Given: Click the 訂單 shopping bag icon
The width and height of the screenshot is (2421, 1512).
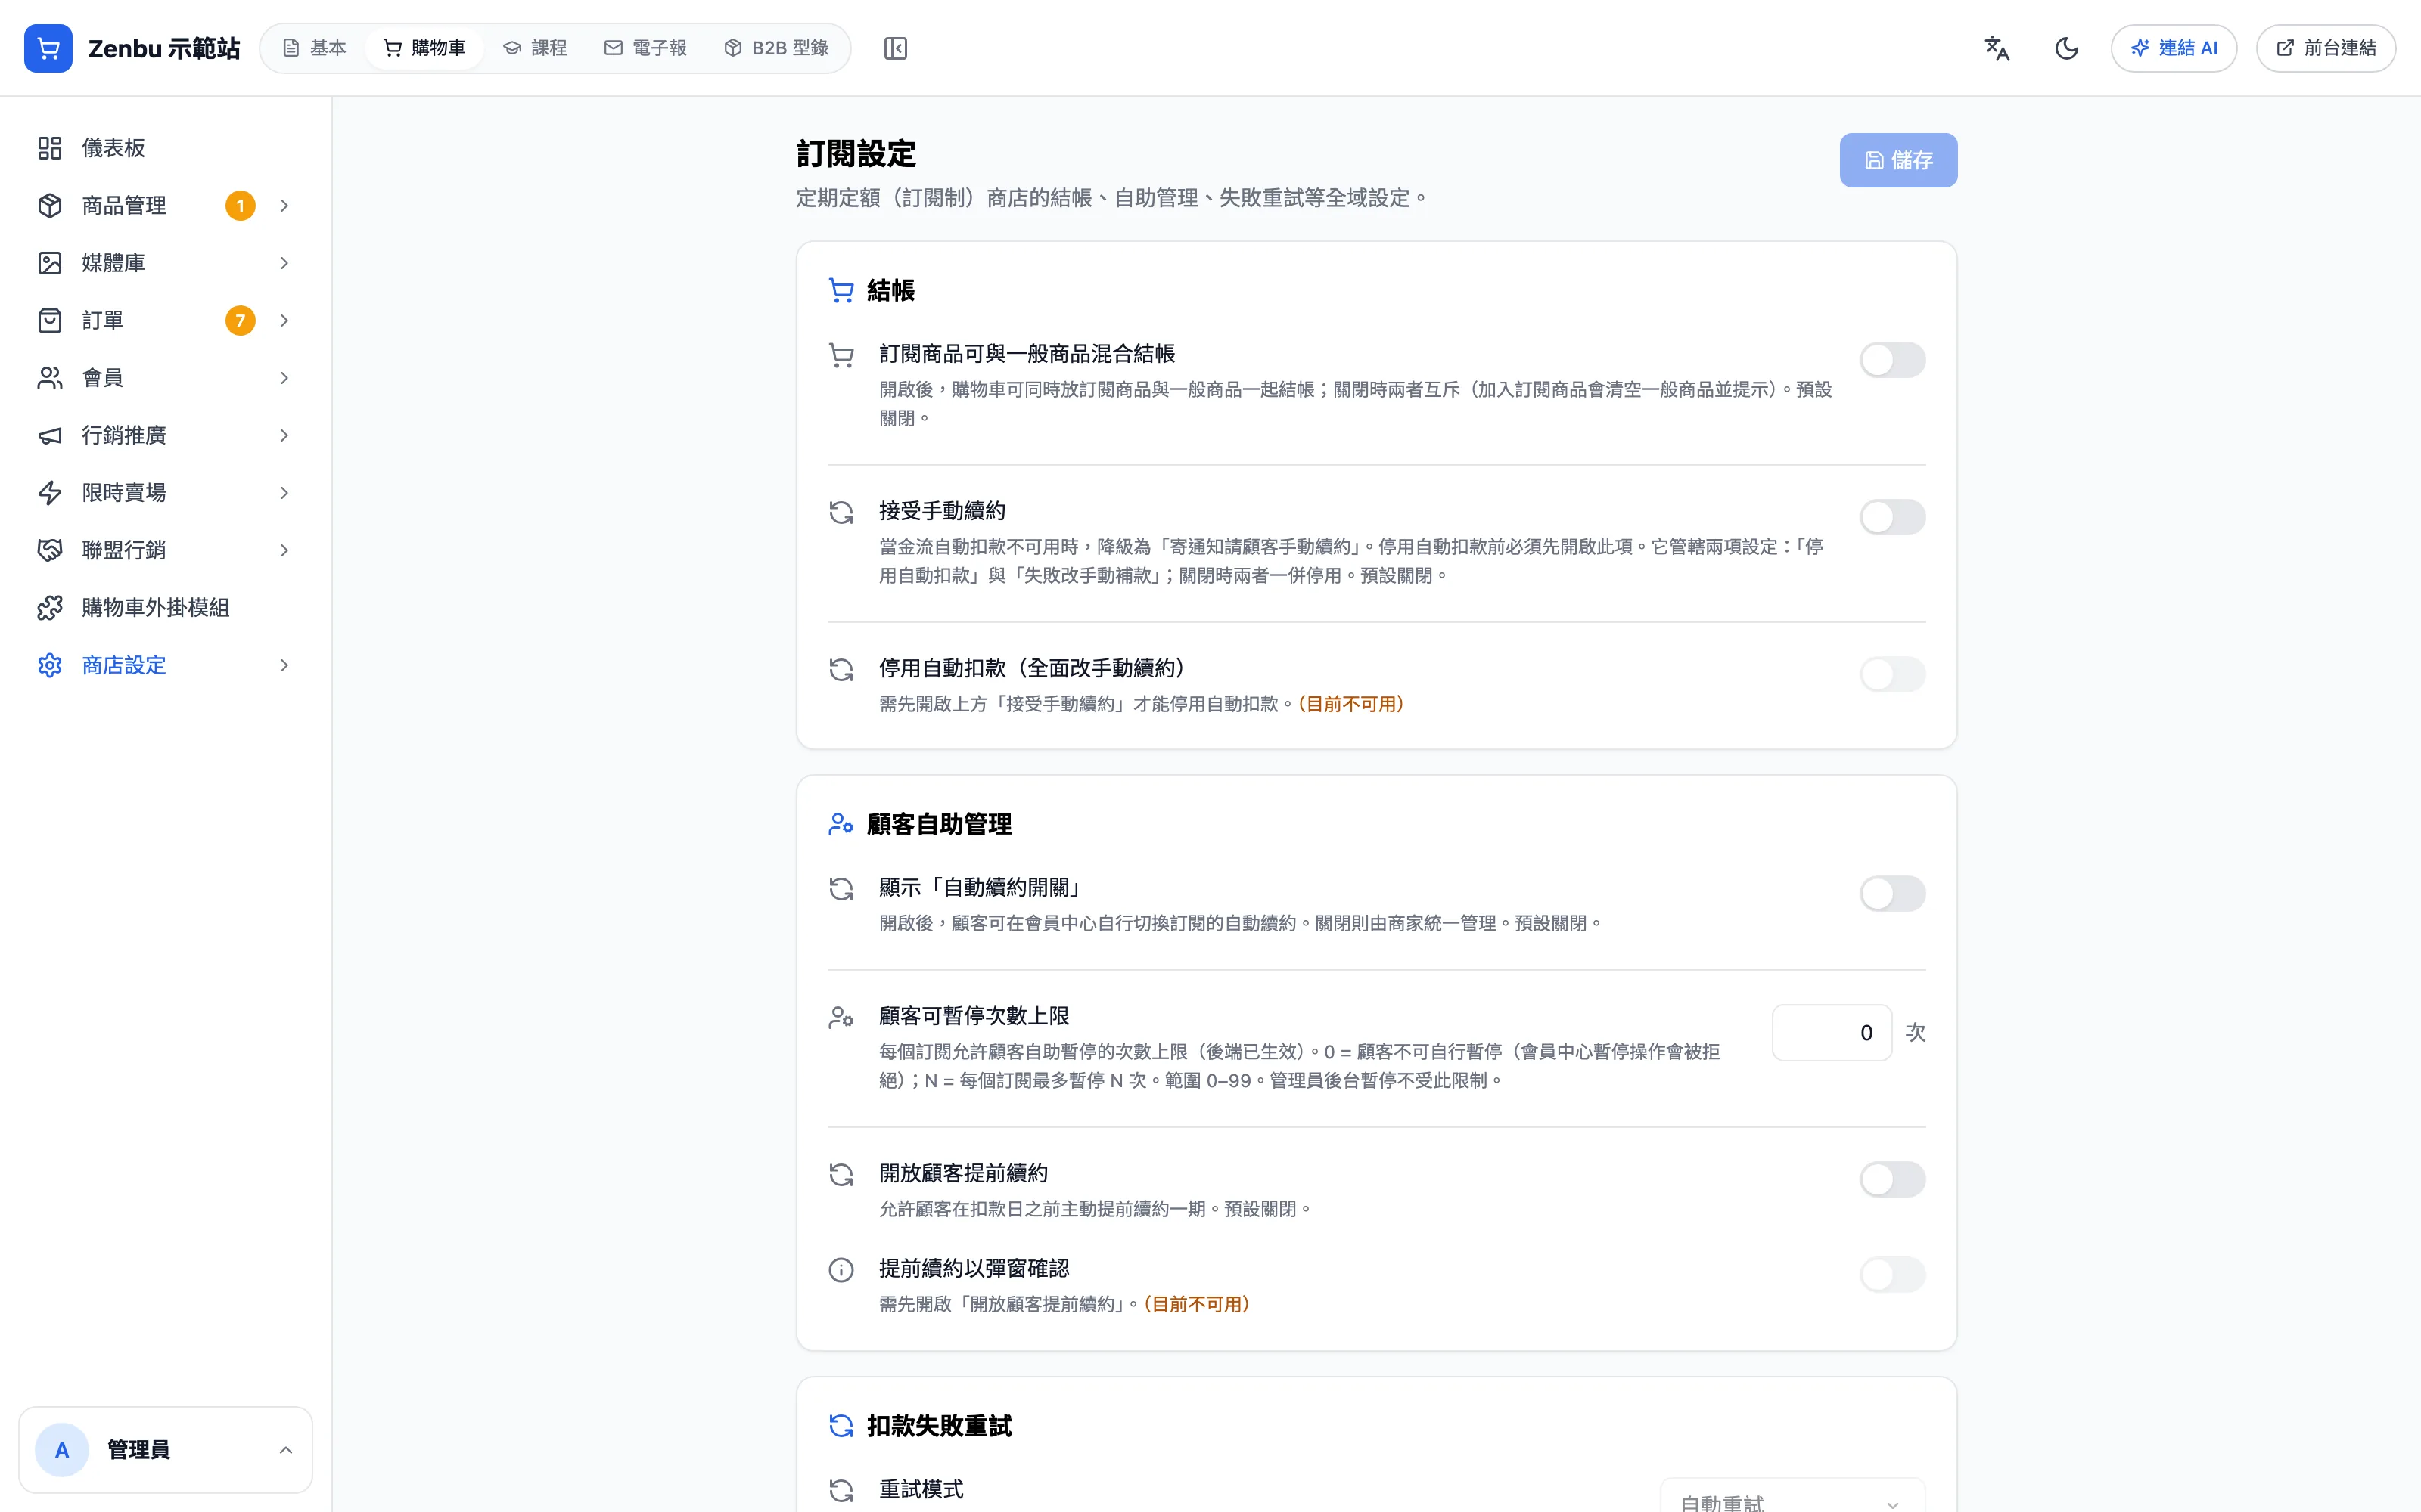Looking at the screenshot, I should [50, 320].
